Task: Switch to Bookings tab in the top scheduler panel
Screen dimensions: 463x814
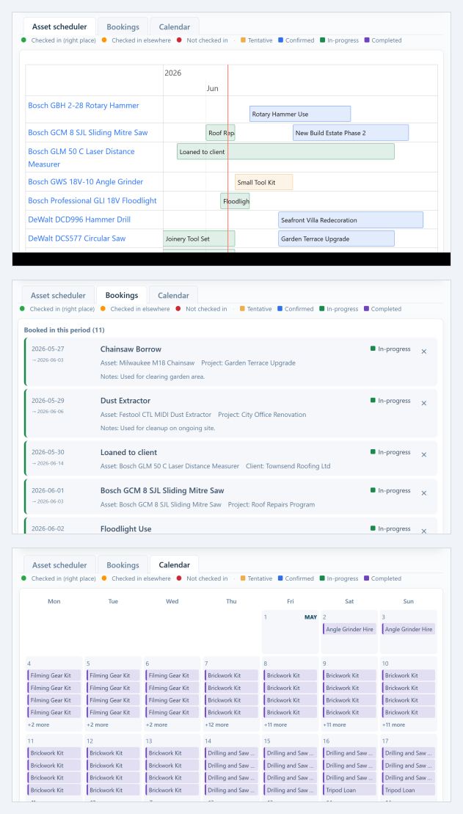Action: click(123, 26)
